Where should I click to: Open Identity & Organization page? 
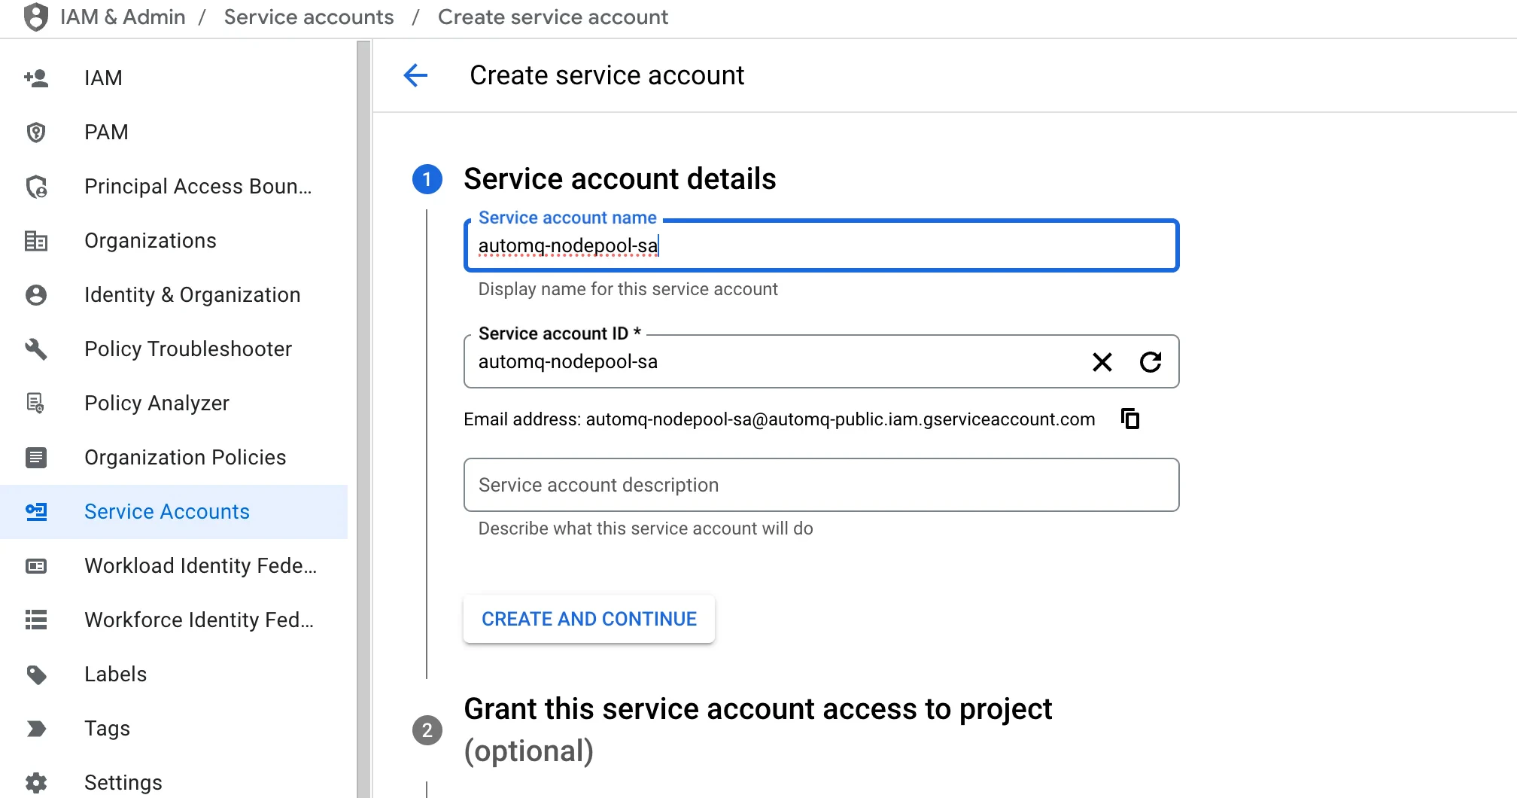pos(174,294)
